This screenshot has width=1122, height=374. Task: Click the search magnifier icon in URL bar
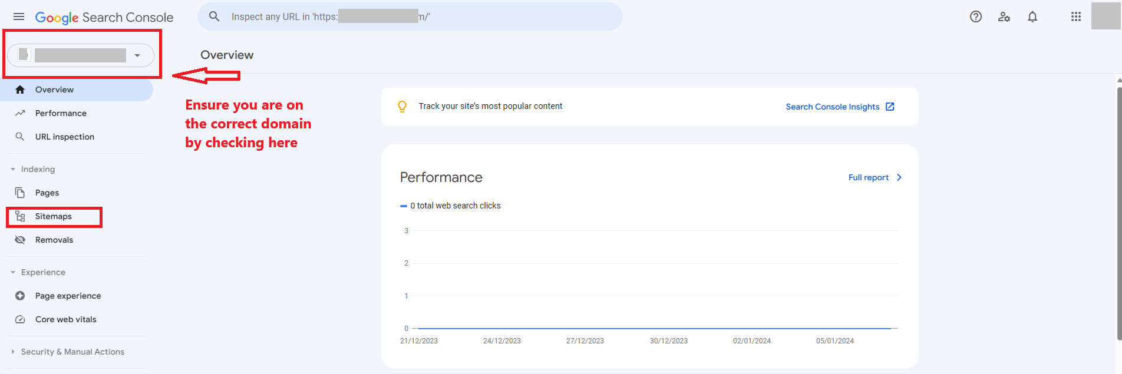(214, 16)
